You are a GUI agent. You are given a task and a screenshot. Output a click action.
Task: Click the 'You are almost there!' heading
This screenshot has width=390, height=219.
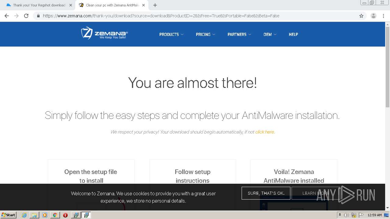(x=193, y=83)
